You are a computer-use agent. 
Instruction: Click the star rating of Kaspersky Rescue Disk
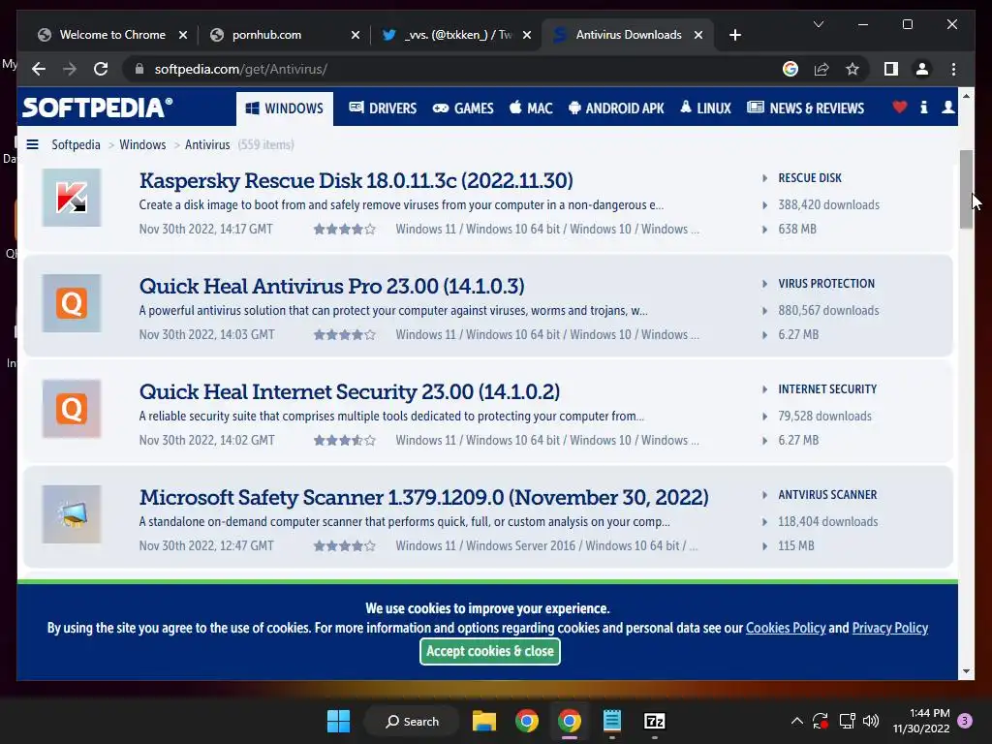point(345,229)
